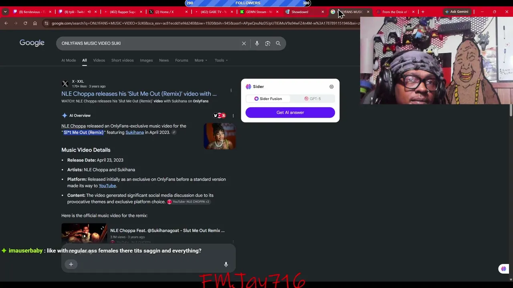Click the Release Date: April 23, 2023 line
Image resolution: width=513 pixels, height=288 pixels.
point(95,160)
